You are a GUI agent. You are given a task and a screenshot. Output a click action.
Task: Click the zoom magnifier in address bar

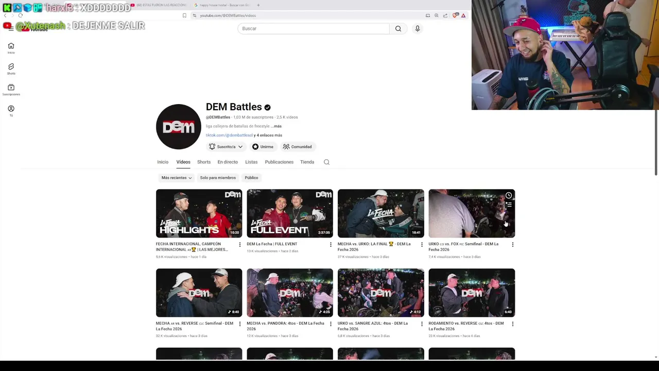coord(436,15)
